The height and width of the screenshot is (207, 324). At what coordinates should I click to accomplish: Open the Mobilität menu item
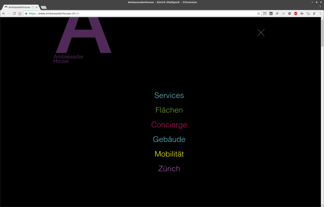169,154
